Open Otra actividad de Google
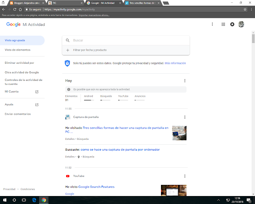 (22, 73)
